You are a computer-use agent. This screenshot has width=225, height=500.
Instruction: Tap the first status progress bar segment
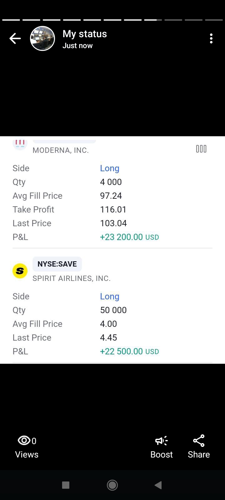tap(11, 20)
